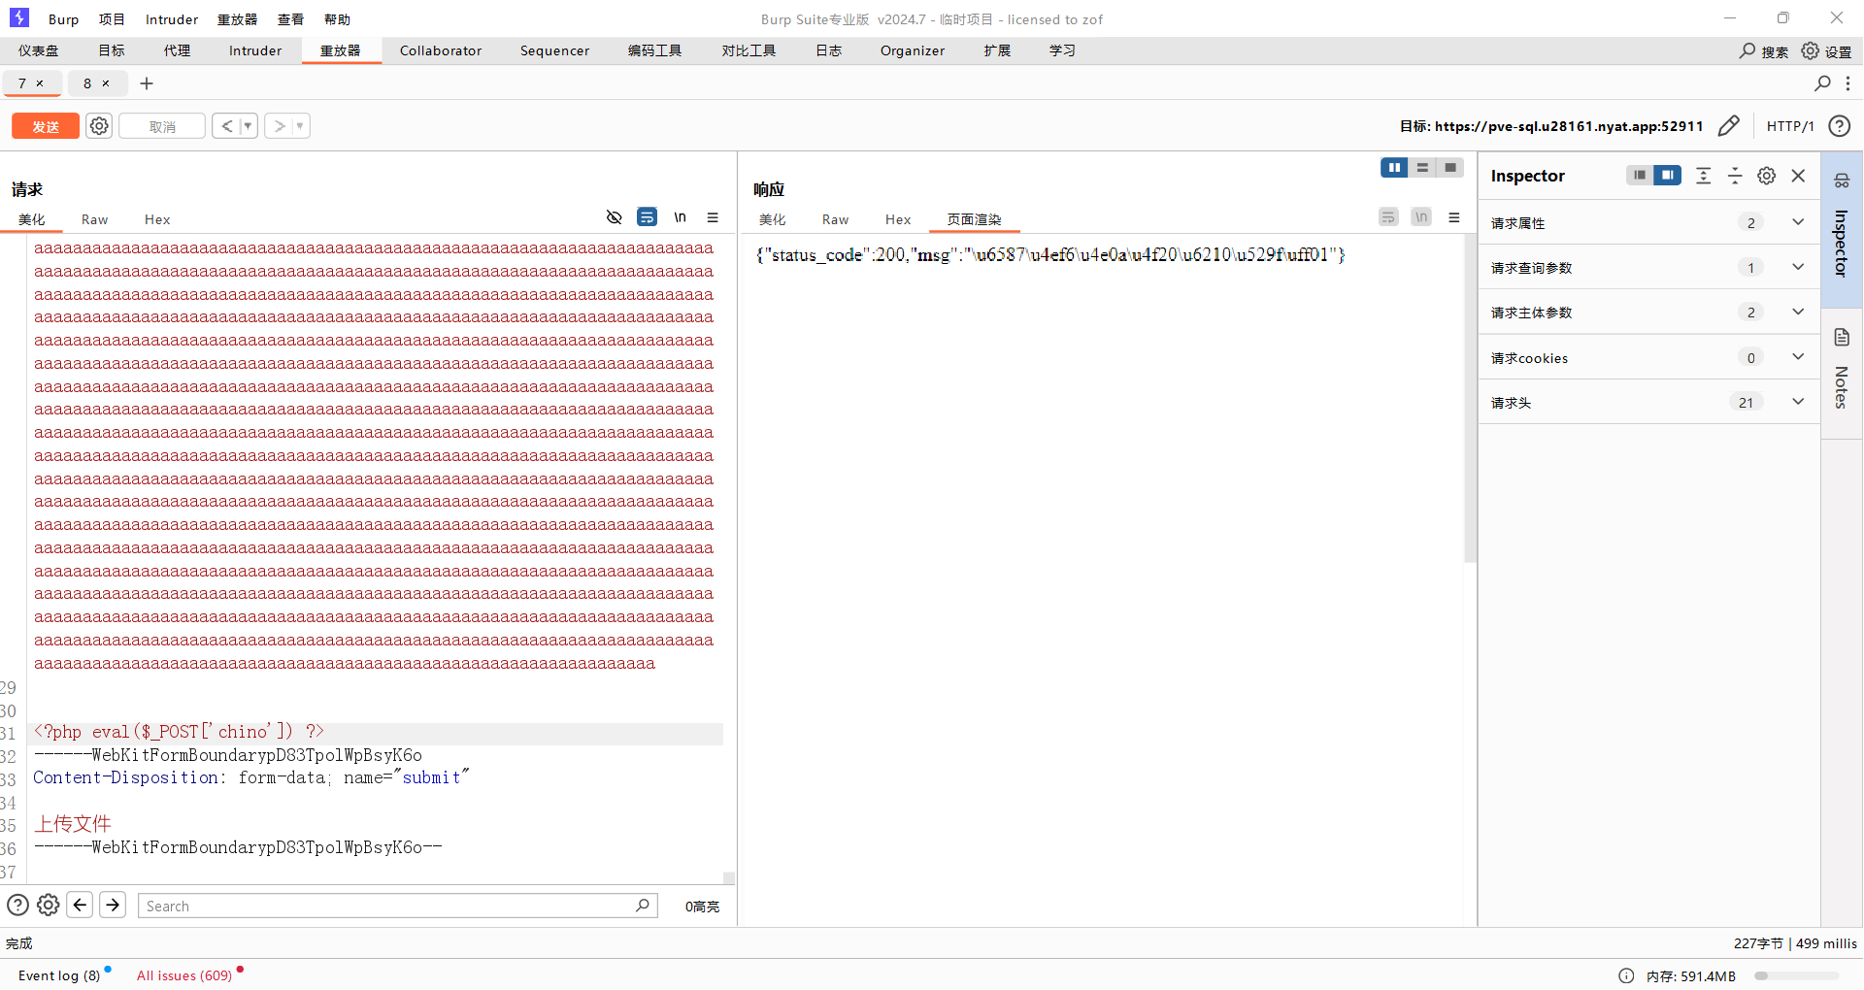Open 设置 settings from top bar
Screen dimensions: 1864x990
(x=1826, y=51)
